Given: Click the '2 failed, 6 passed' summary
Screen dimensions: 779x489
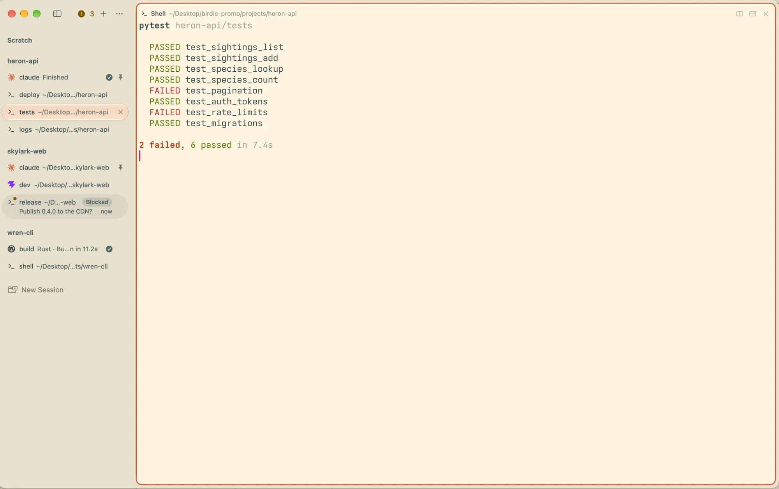Looking at the screenshot, I should pos(185,145).
